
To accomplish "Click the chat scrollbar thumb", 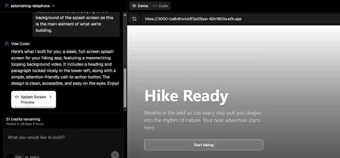I will 125,88.
